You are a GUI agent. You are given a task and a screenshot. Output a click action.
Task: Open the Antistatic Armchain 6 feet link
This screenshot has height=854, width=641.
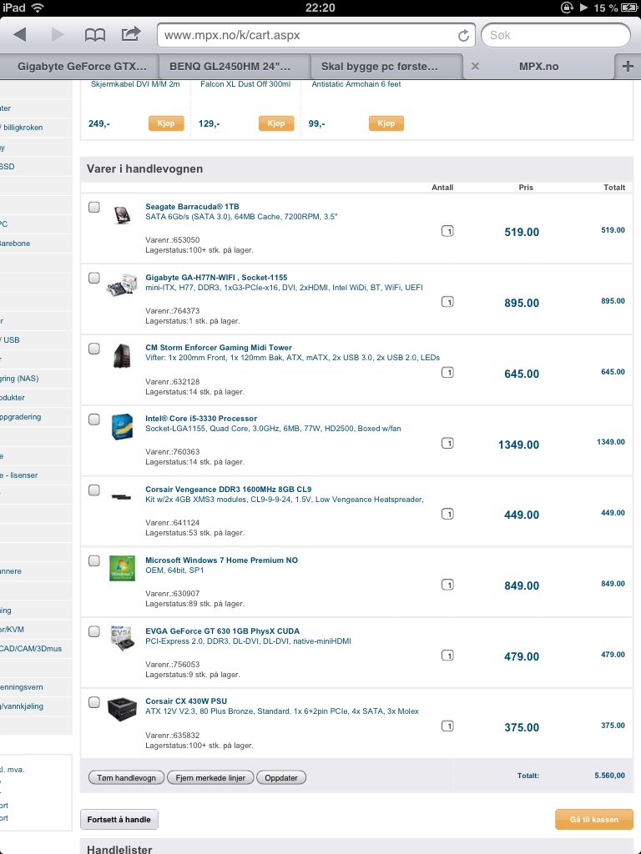[x=356, y=84]
